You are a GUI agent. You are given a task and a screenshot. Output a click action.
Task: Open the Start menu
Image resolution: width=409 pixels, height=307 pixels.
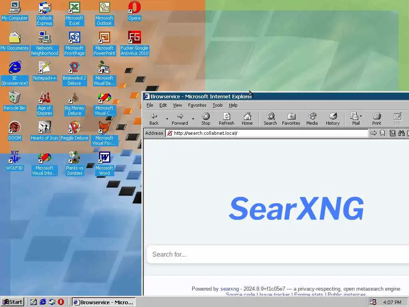pyautogui.click(x=12, y=302)
